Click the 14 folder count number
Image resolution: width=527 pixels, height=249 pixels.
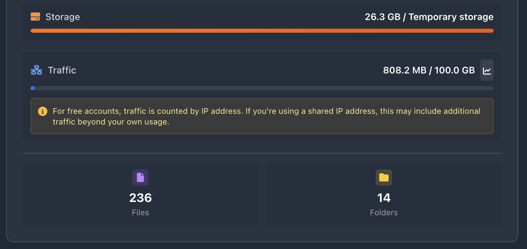tap(384, 198)
